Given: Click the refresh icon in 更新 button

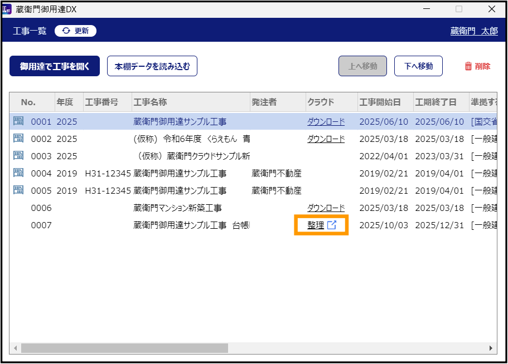Looking at the screenshot, I should click(x=66, y=31).
